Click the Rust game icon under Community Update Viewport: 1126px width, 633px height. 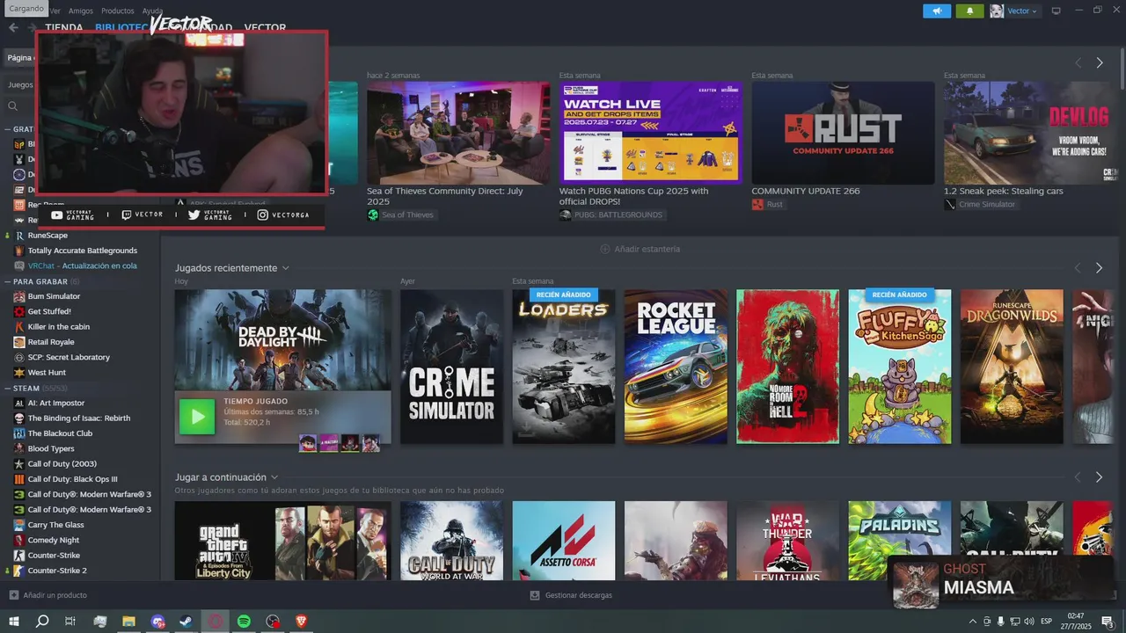(757, 204)
